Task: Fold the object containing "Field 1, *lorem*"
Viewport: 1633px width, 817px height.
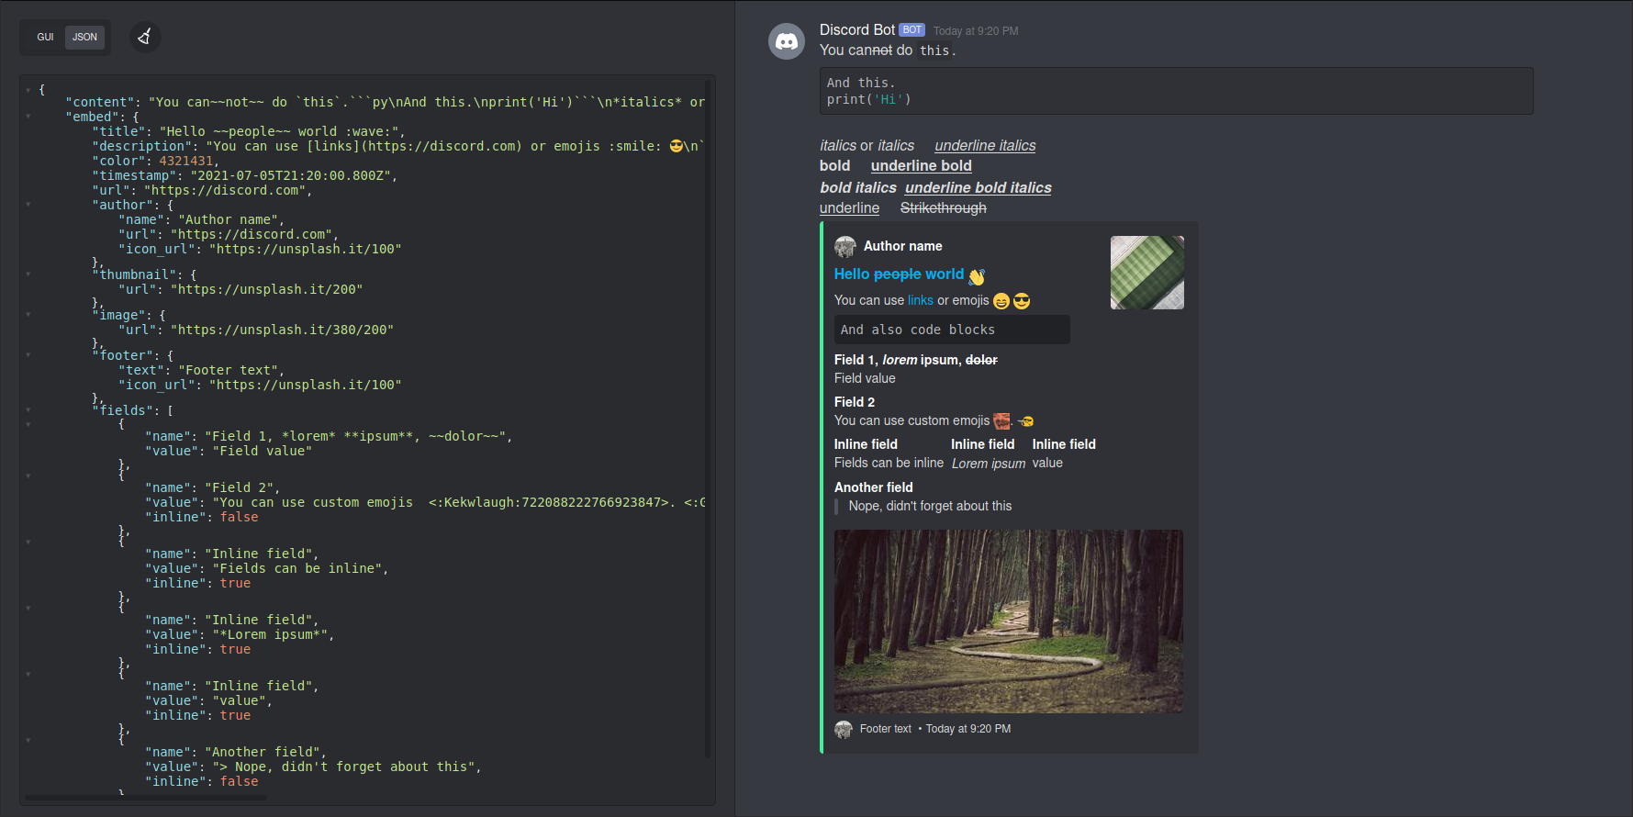Action: pos(28,425)
